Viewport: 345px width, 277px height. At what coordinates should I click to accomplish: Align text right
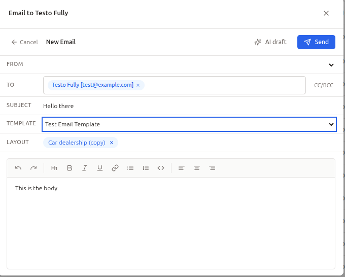point(212,168)
